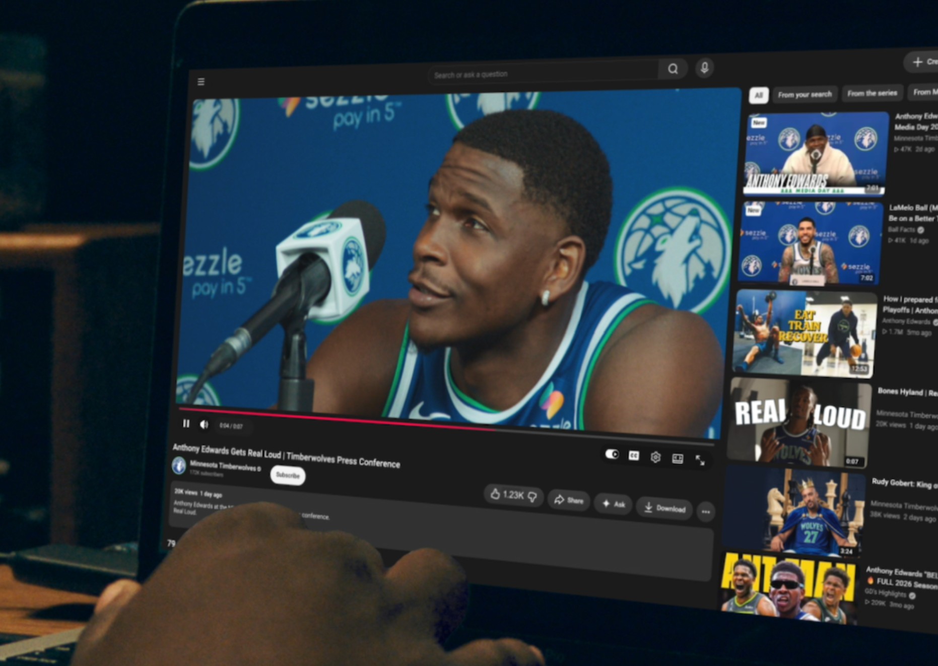This screenshot has height=666, width=938.
Task: Mute the video volume speaker icon
Action: pyautogui.click(x=204, y=425)
